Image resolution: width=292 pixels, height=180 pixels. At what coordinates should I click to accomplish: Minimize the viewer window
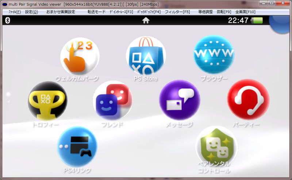point(264,3)
